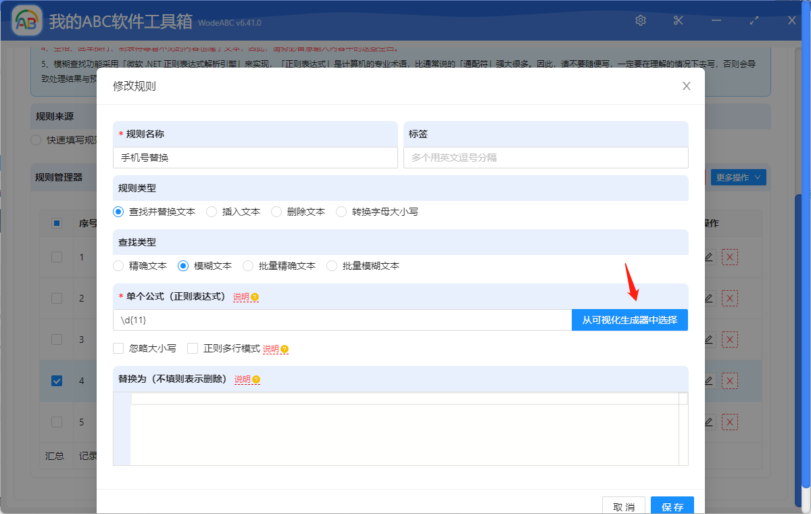
Task: Uncheck the row 4 checkbox
Action: [57, 381]
